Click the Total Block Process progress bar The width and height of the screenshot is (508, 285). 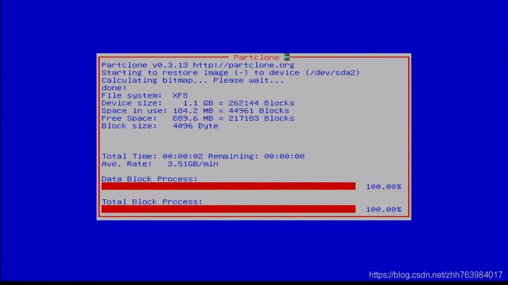[x=229, y=209]
